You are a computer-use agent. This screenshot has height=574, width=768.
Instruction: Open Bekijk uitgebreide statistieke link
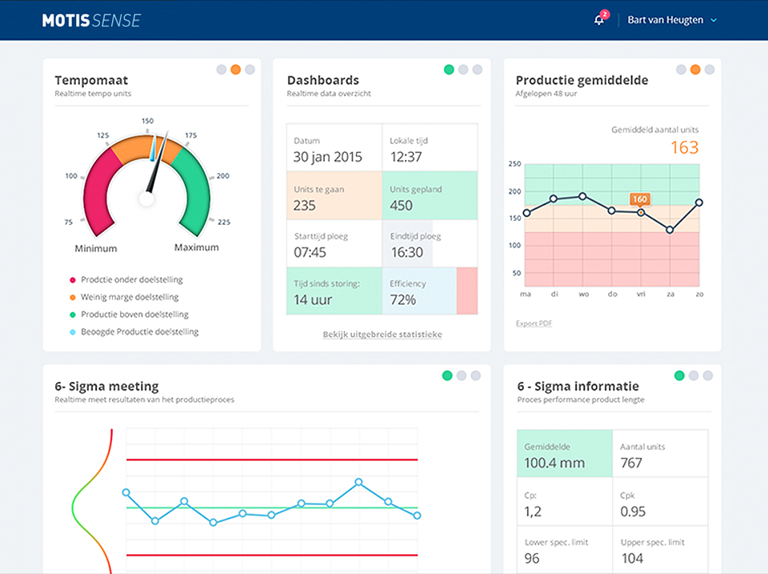pos(382,335)
